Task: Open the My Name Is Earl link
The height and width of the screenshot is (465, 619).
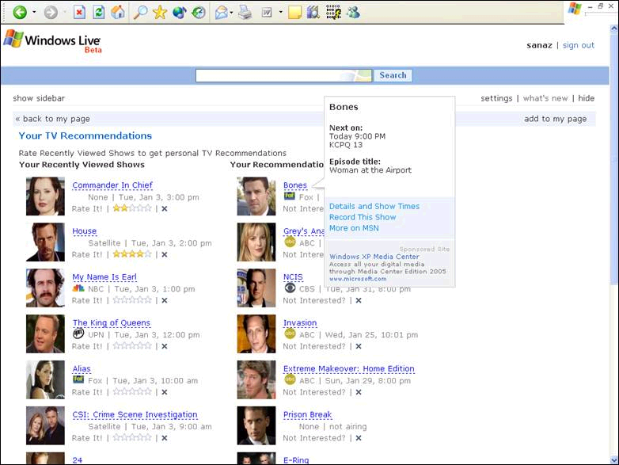Action: (104, 277)
